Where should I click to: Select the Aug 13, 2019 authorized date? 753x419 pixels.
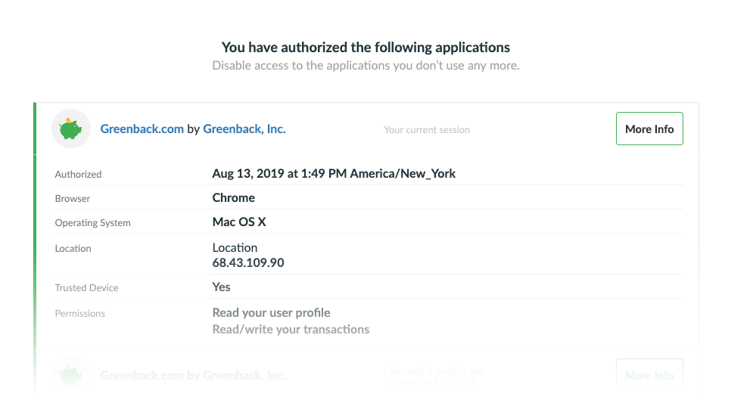click(334, 174)
